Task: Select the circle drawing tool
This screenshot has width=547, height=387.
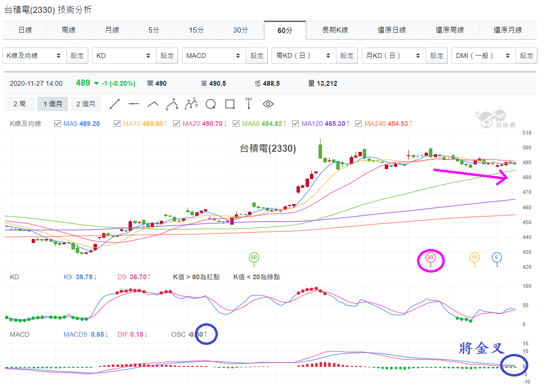Action: coord(211,104)
